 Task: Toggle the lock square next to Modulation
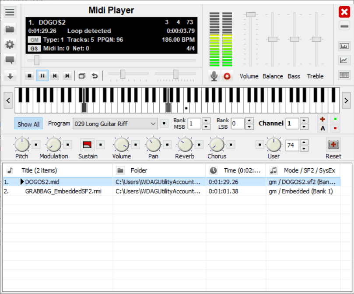click(68, 145)
